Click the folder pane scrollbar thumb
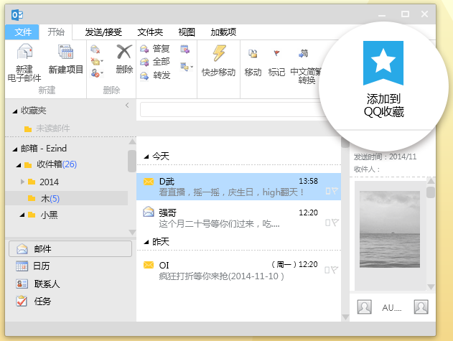 [x=132, y=161]
